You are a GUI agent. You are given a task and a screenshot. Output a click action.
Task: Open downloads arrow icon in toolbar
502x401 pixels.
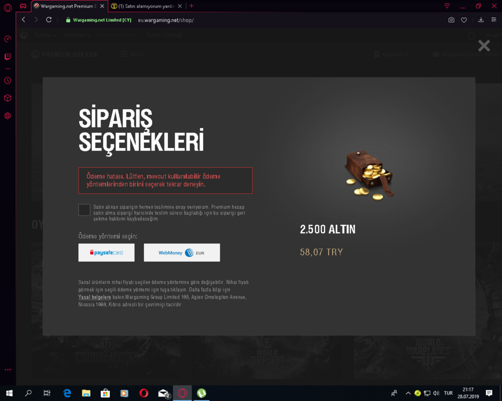(x=481, y=20)
